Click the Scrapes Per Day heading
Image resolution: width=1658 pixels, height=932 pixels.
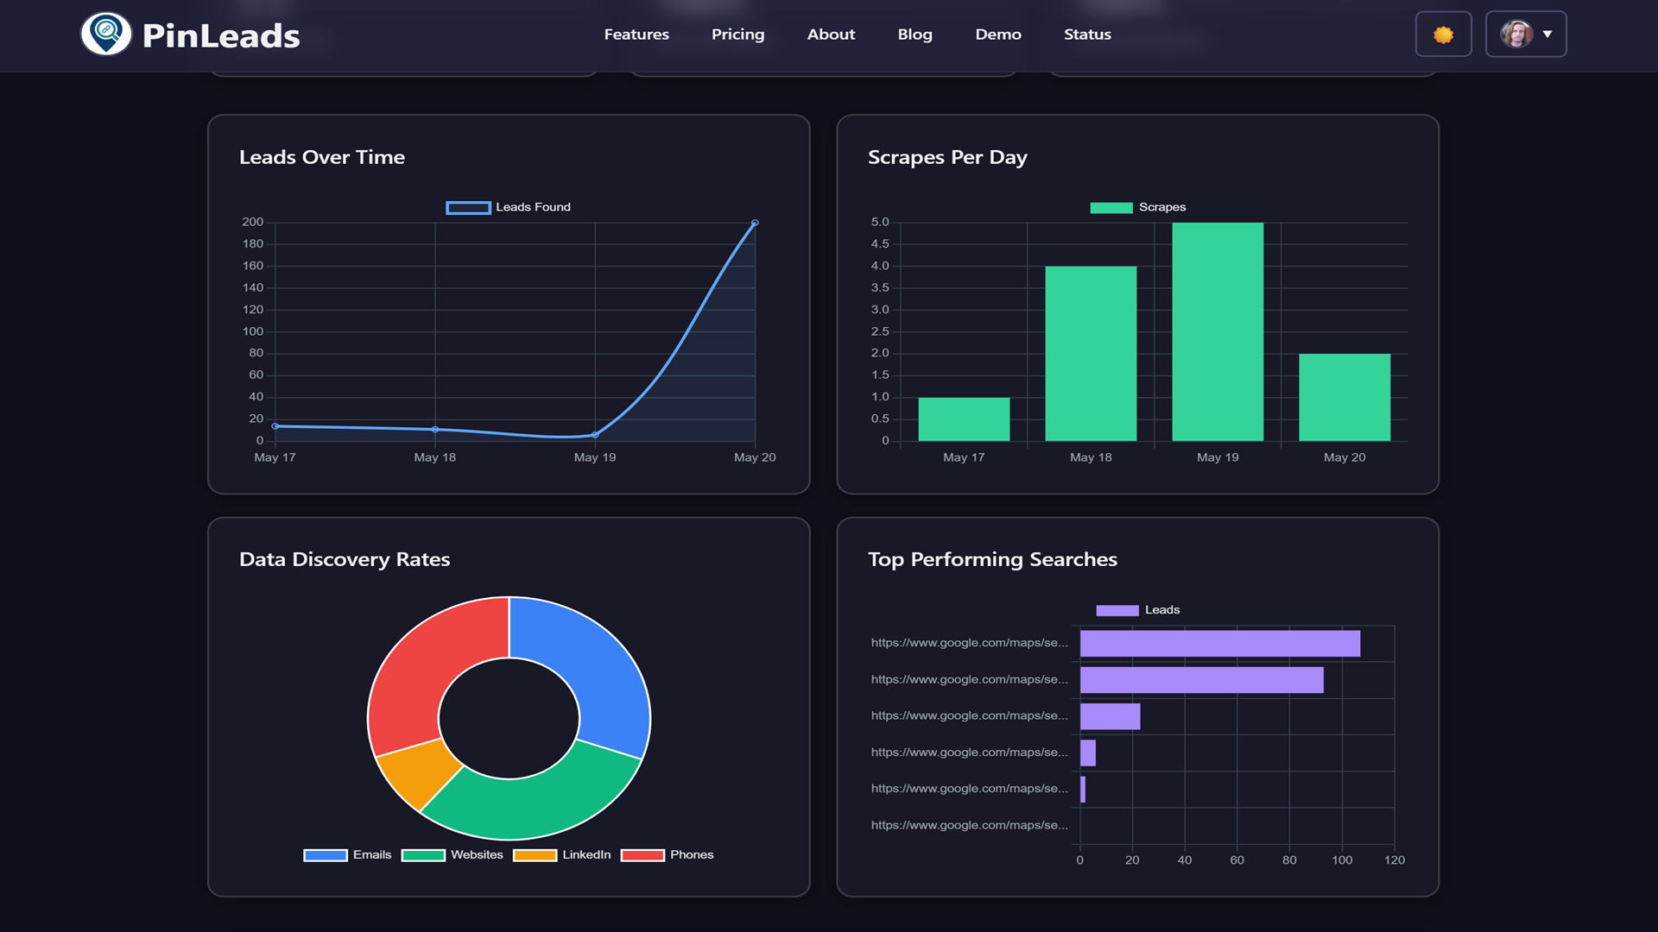coord(947,157)
